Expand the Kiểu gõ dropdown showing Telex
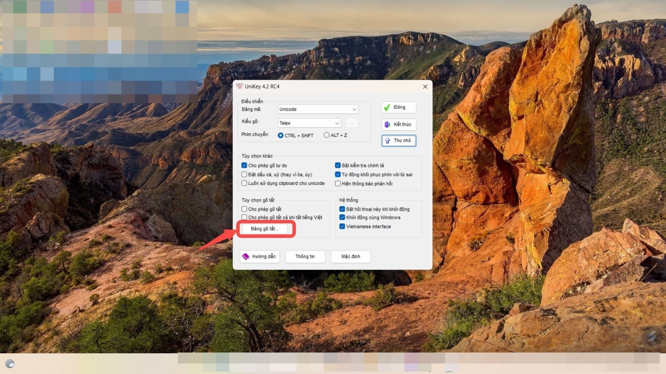 click(309, 123)
